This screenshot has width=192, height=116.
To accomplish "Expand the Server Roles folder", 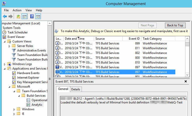I will [10, 46].
